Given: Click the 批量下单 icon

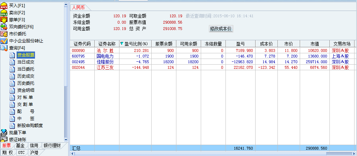Looking at the screenshot, I should point(4,133).
